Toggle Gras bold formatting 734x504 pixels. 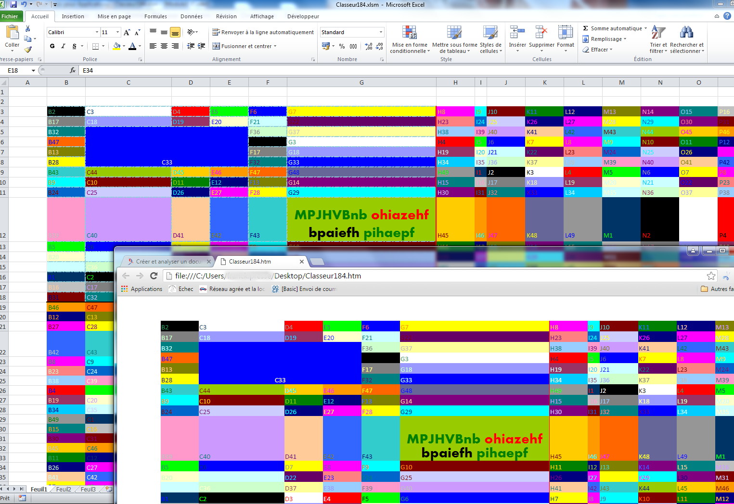[x=52, y=46]
